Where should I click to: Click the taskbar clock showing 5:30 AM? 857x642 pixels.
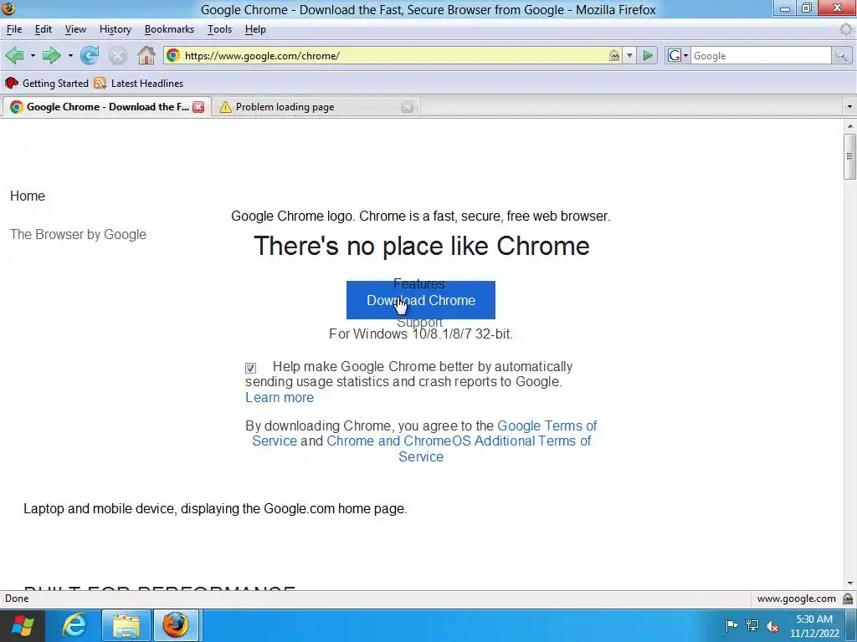(814, 626)
